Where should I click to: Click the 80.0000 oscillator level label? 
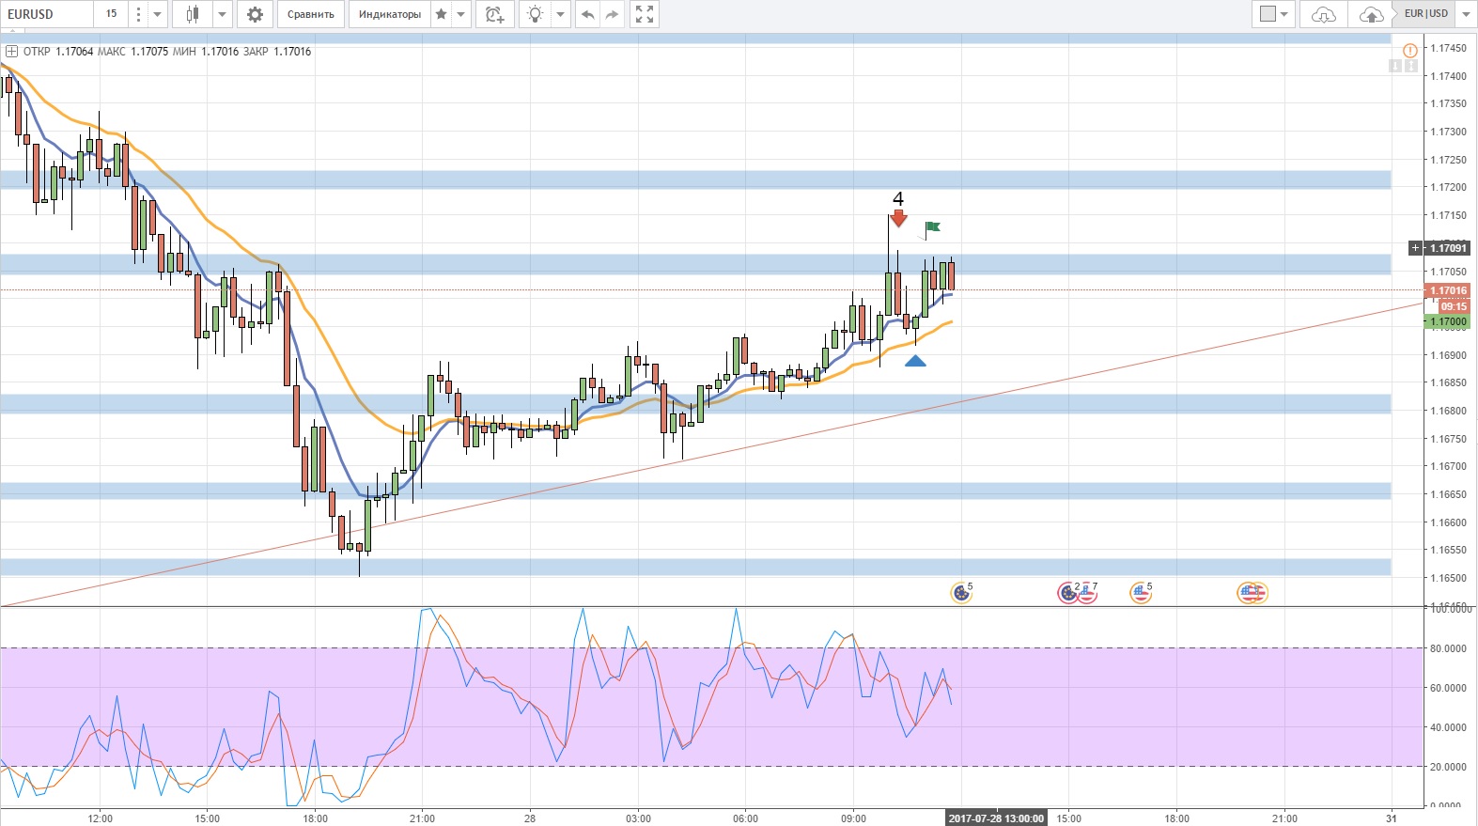pos(1448,648)
